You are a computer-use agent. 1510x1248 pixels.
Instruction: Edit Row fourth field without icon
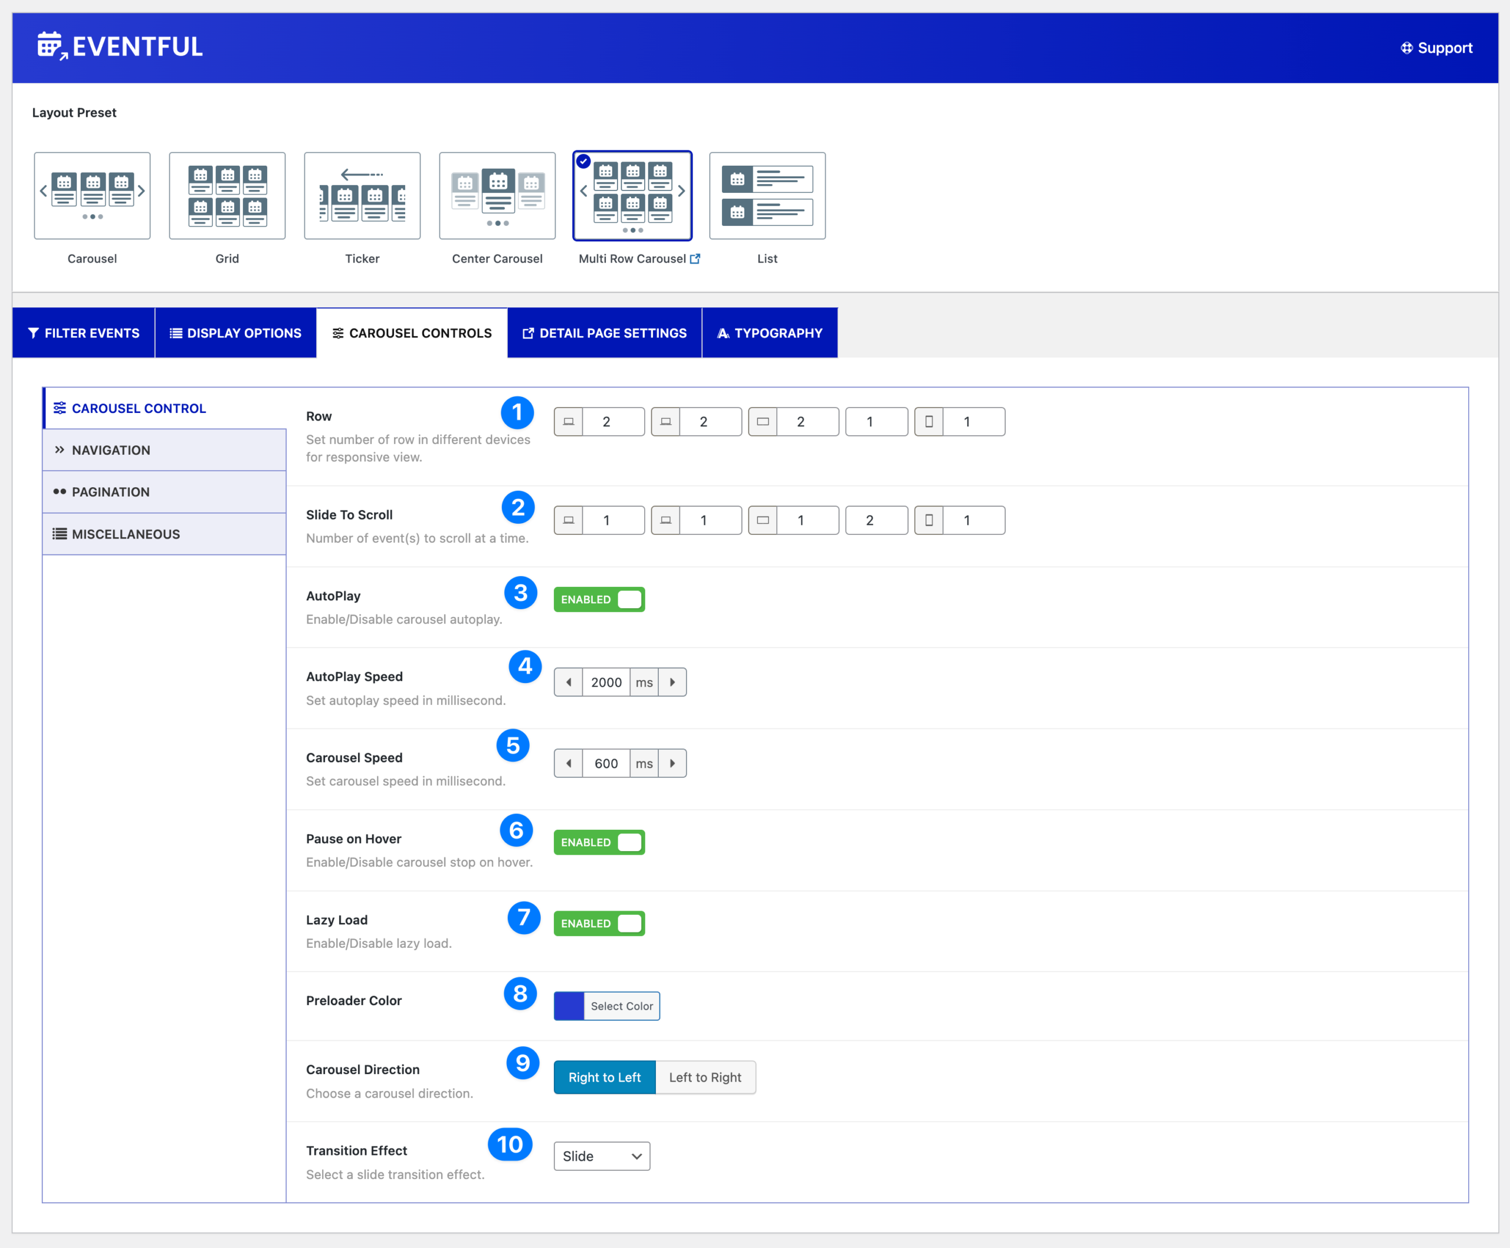pyautogui.click(x=877, y=422)
